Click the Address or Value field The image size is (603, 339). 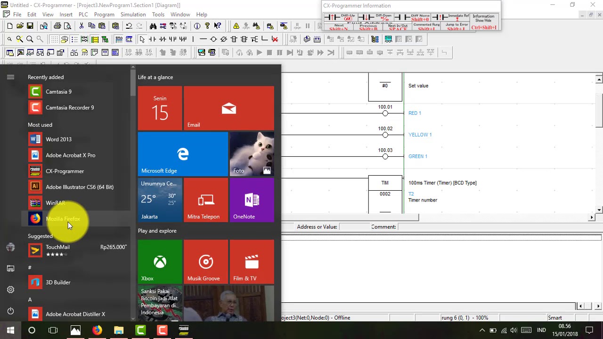pyautogui.click(x=354, y=227)
